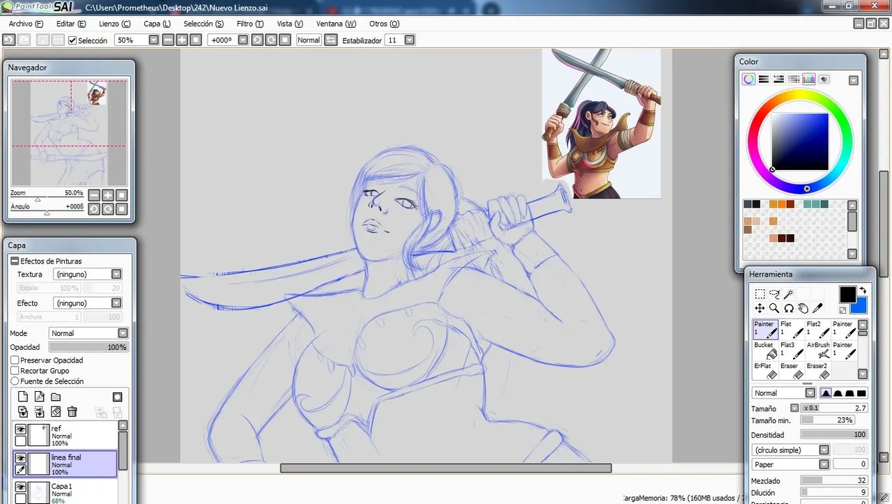The width and height of the screenshot is (892, 504).
Task: Hide the linea final layer
Action: [21, 458]
